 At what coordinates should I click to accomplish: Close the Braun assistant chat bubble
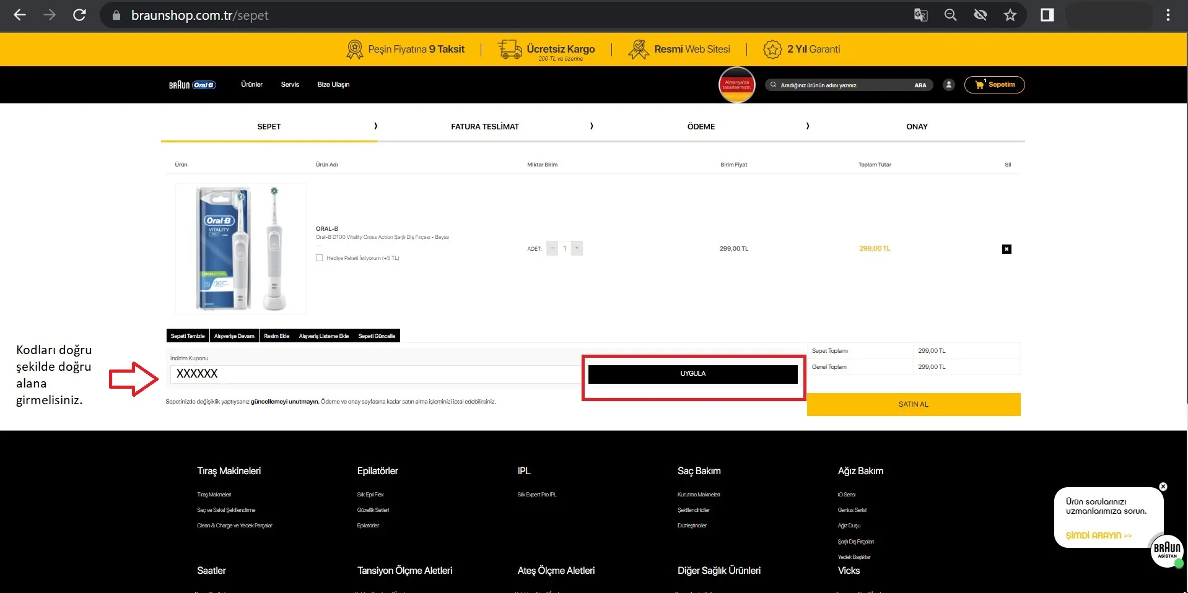1163,487
